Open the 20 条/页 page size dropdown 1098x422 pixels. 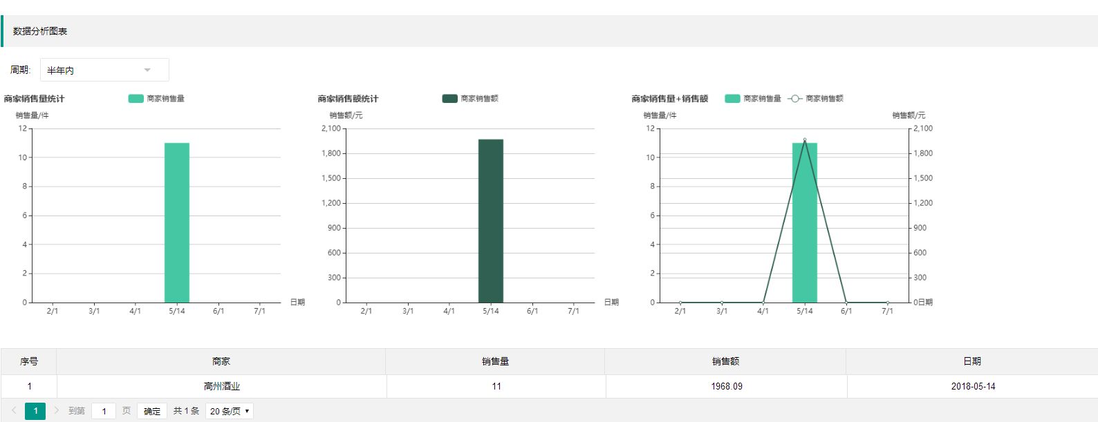pos(230,411)
